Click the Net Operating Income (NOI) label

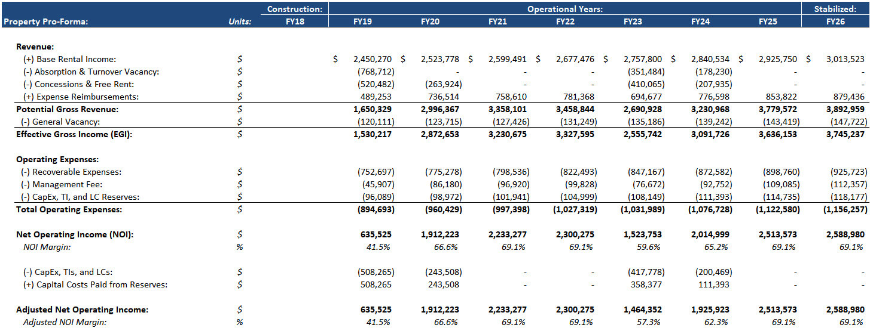click(75, 234)
